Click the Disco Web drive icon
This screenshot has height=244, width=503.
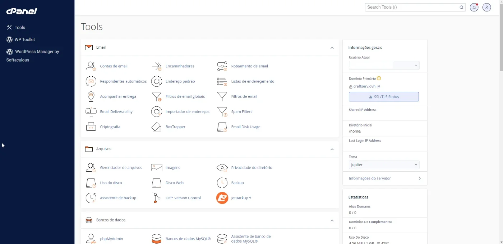click(157, 183)
